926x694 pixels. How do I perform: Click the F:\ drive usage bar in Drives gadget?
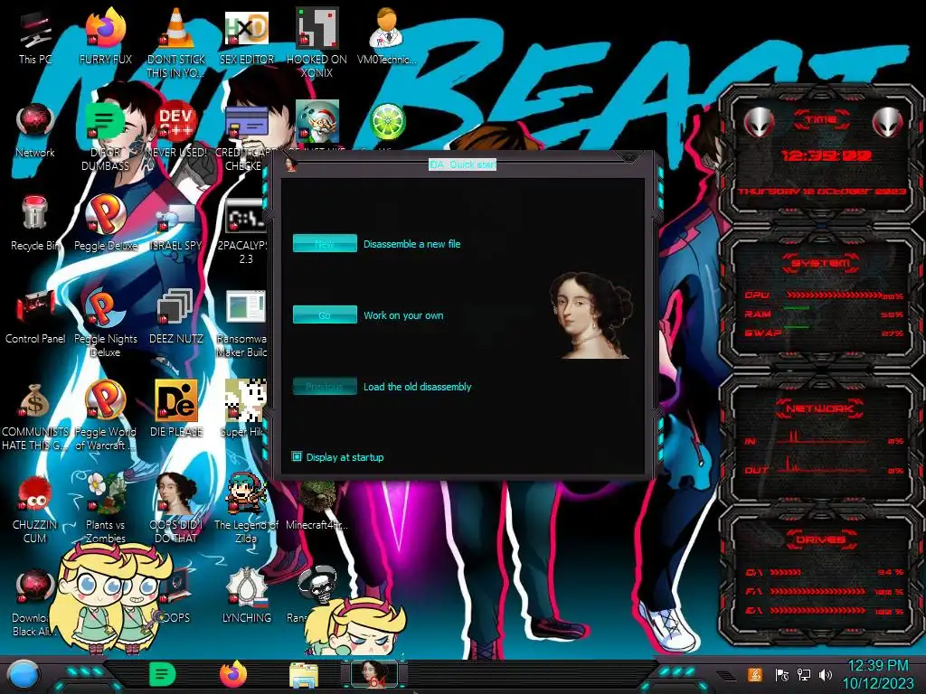coord(817,591)
